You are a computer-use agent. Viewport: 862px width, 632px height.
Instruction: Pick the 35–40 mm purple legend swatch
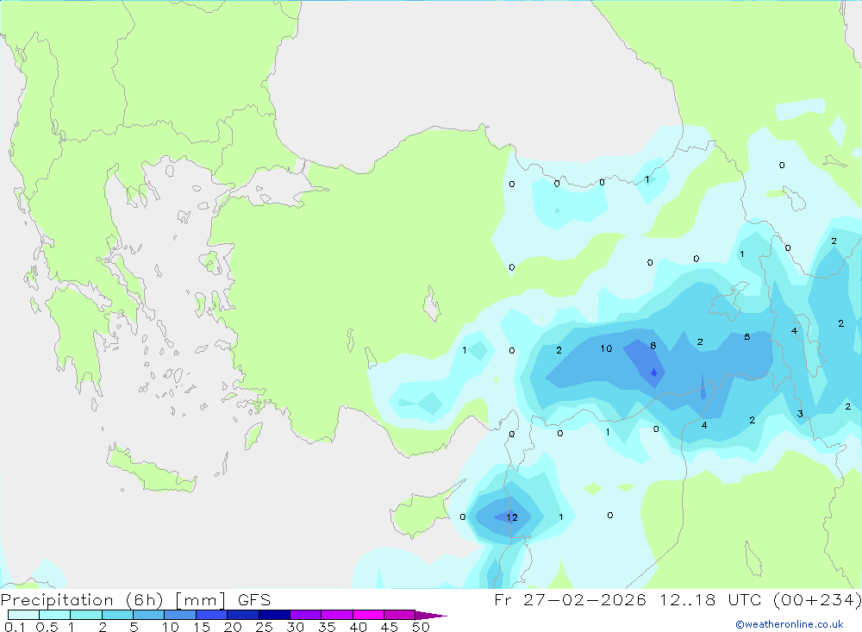(336, 615)
